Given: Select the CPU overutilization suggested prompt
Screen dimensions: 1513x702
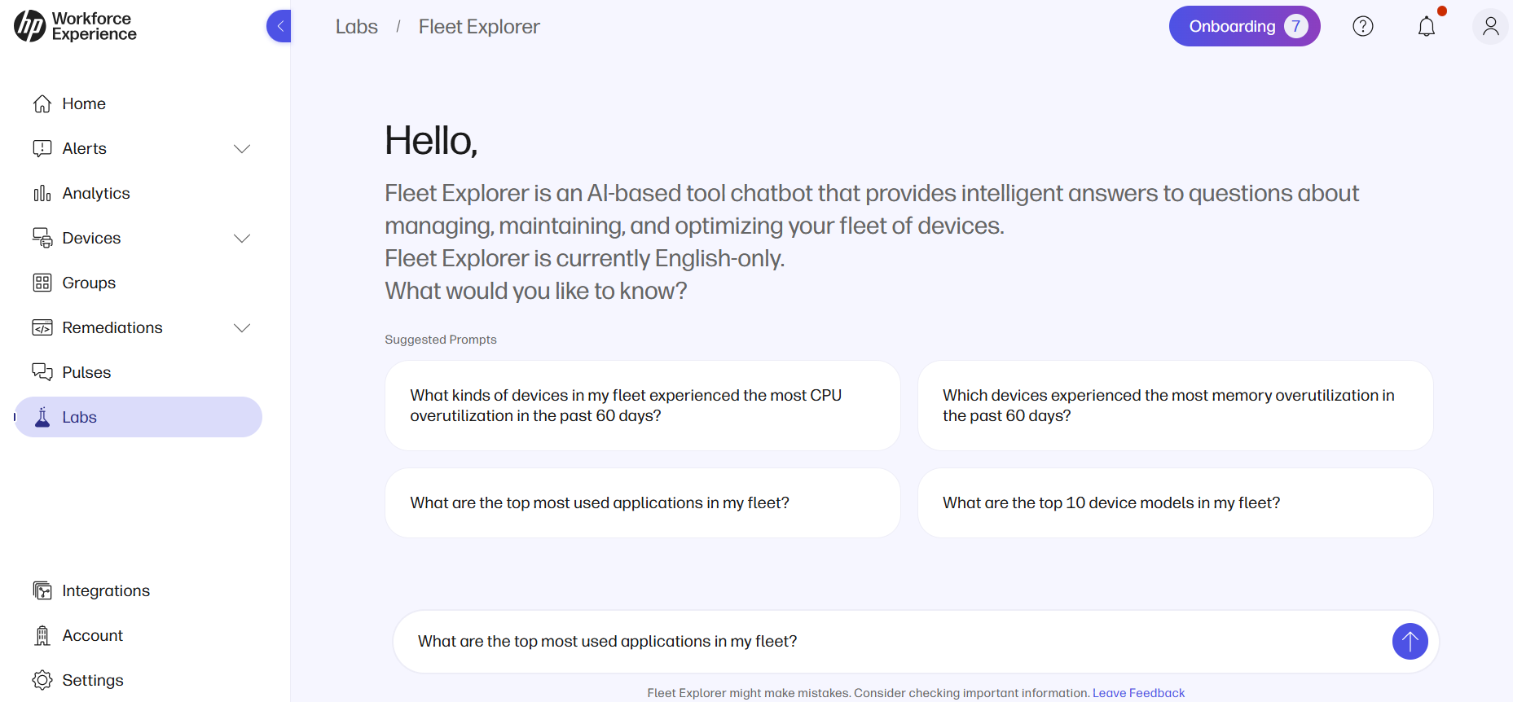Looking at the screenshot, I should point(642,405).
